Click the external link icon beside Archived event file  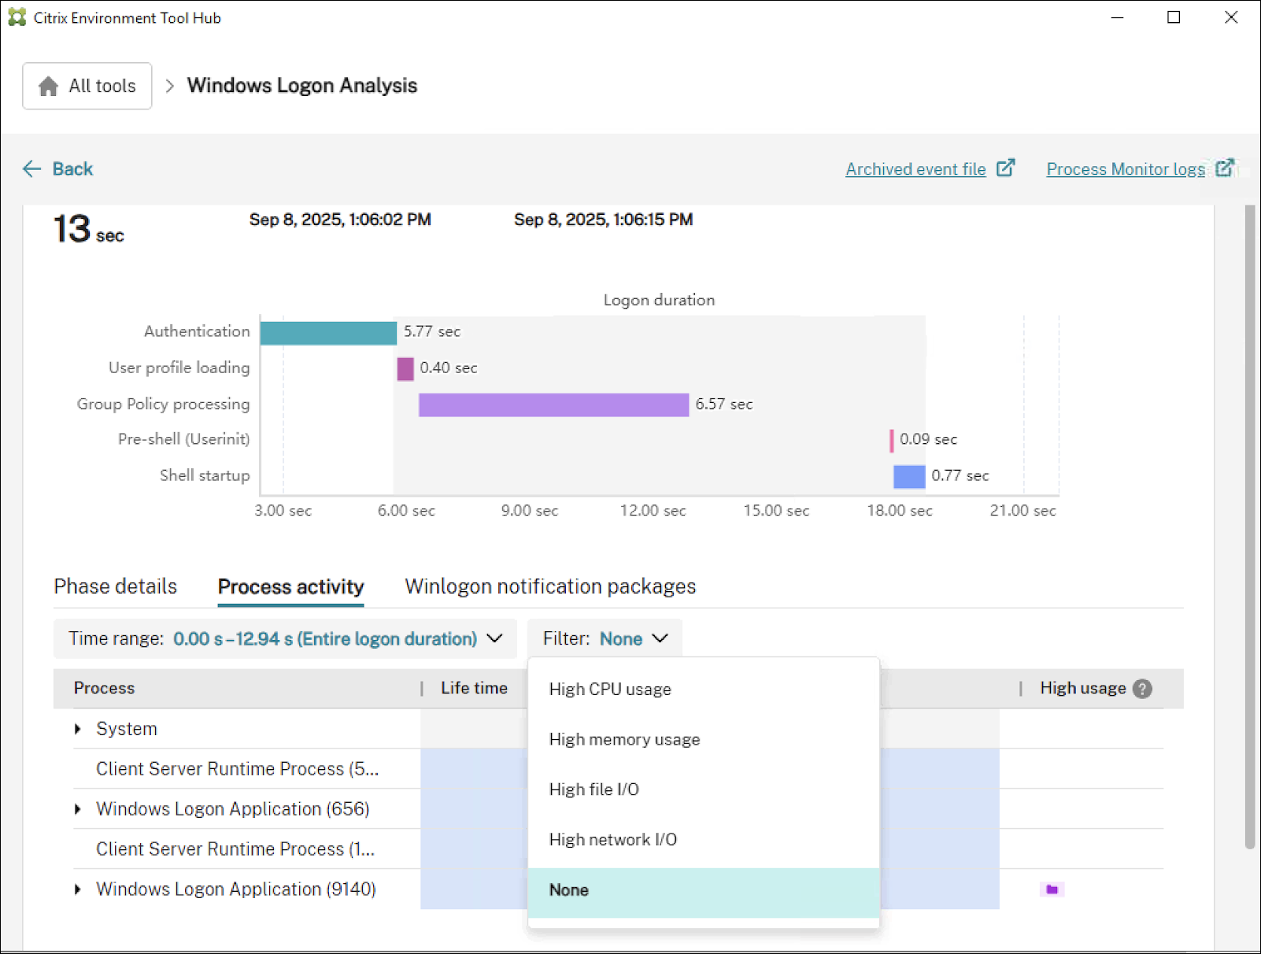[x=1006, y=168]
